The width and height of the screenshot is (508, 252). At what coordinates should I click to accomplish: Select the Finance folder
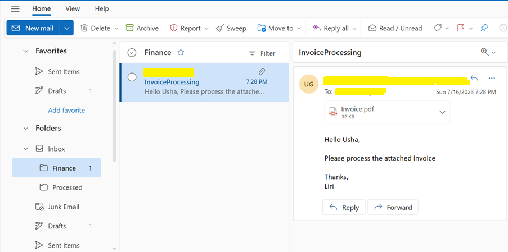(x=57, y=168)
